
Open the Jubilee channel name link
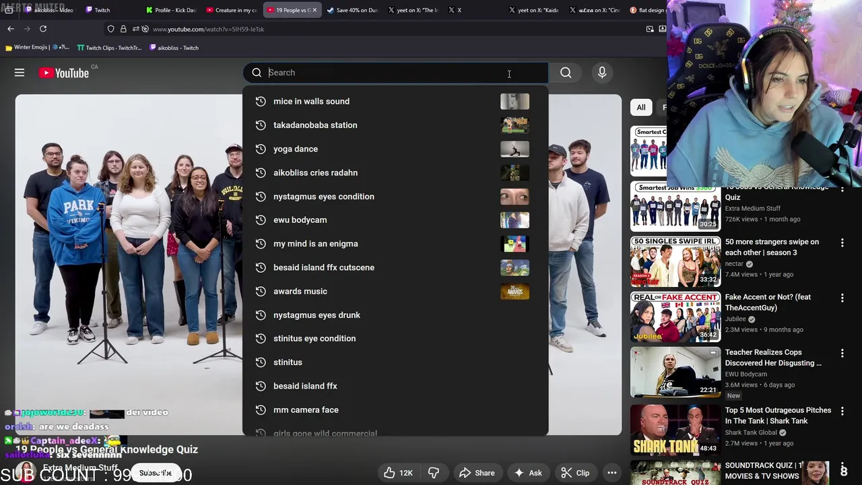pos(735,319)
